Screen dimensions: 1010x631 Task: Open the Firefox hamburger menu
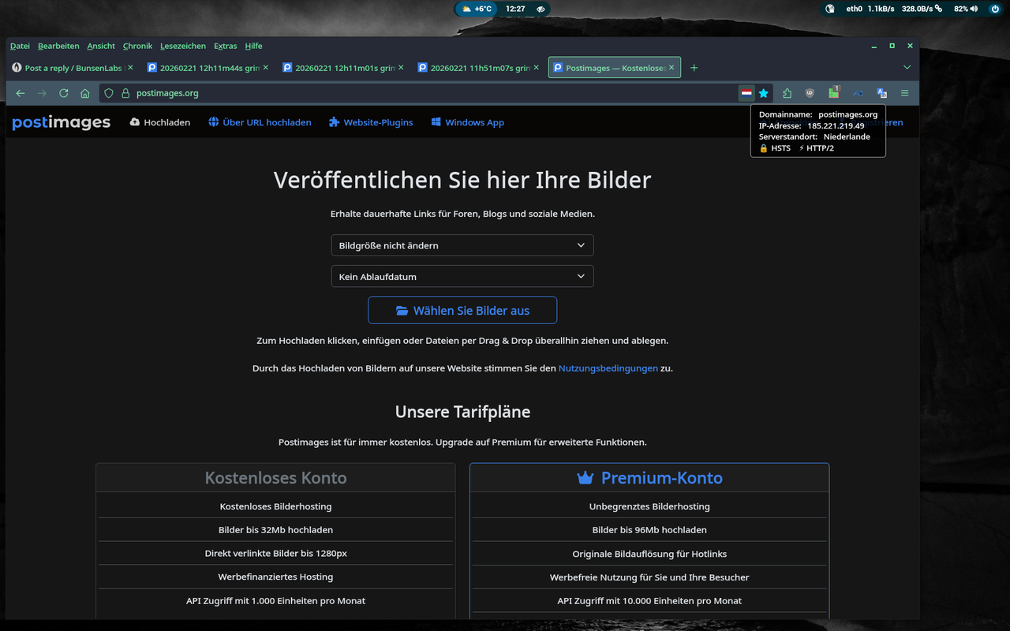pos(905,93)
